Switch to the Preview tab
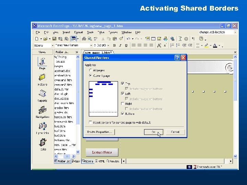 click(x=113, y=161)
